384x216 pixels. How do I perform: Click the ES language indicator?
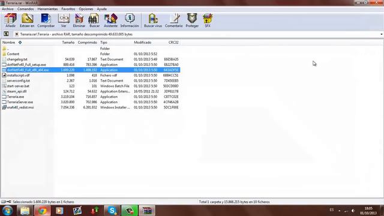coord(332,210)
